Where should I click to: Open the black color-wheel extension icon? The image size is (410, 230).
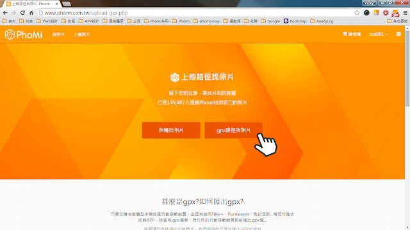pos(366,13)
